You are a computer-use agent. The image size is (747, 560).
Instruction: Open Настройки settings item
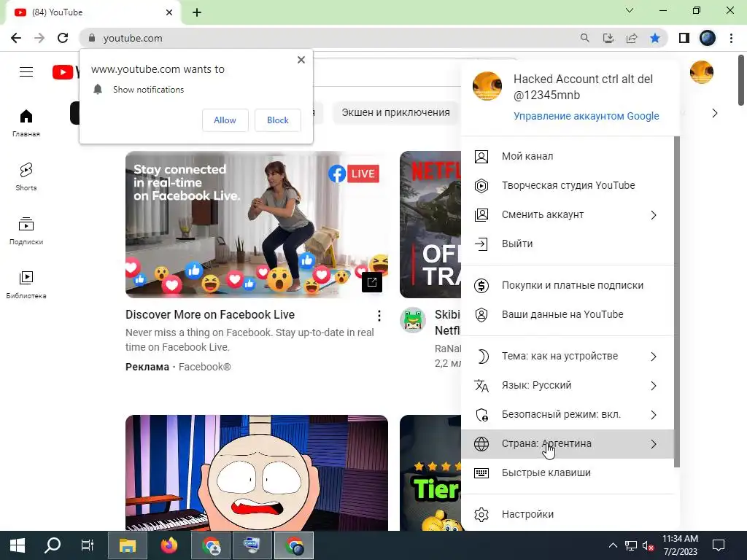(568, 514)
